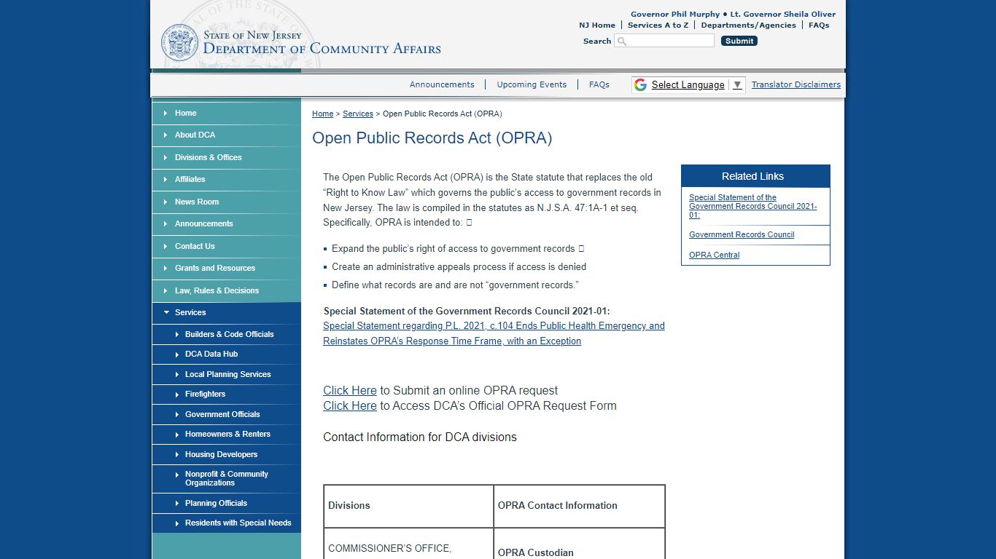
Task: Open Announcements in the top toolbar
Action: click(442, 84)
